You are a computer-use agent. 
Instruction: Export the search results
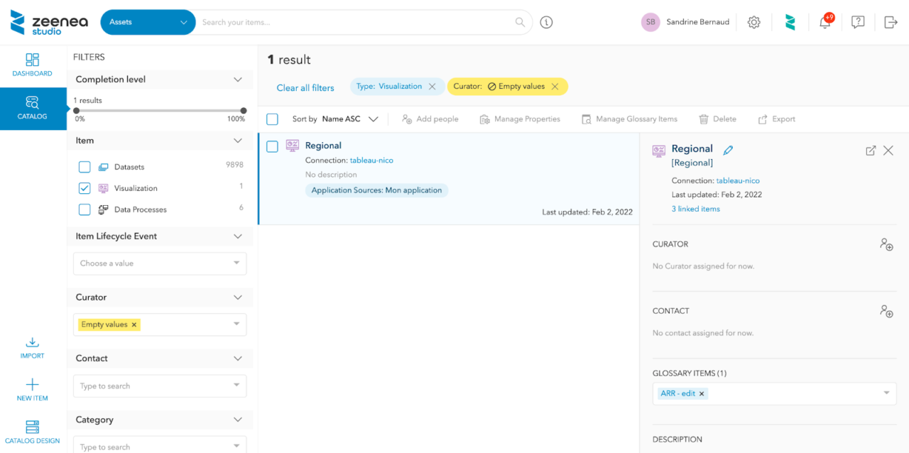click(776, 119)
